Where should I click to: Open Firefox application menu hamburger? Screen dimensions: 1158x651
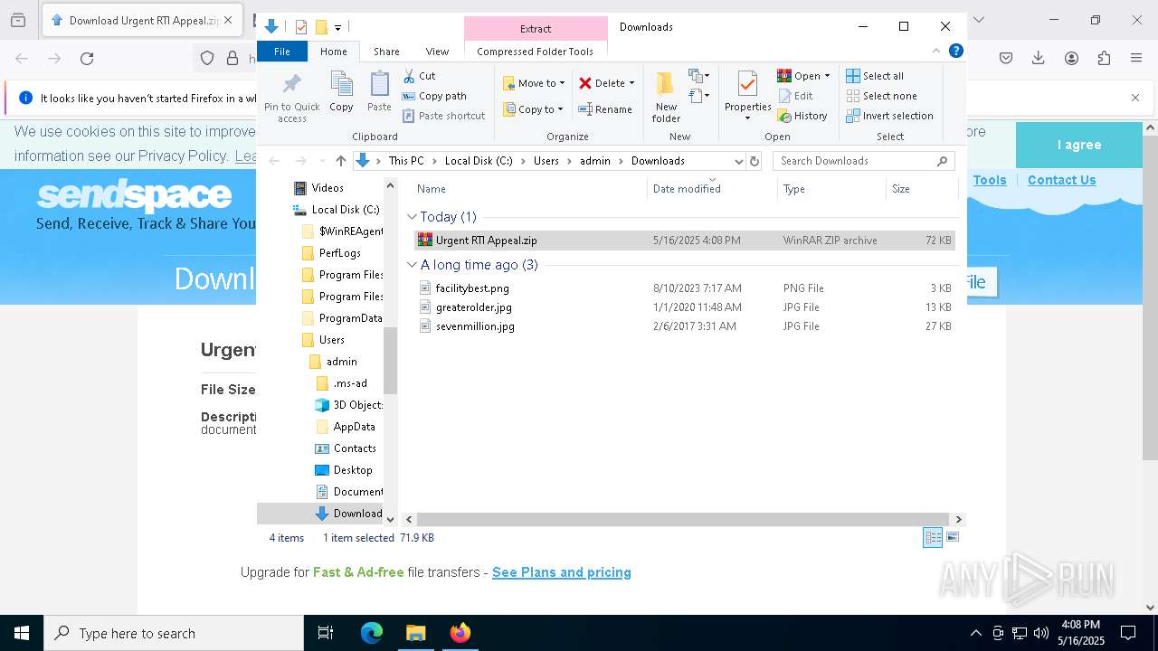(x=1136, y=59)
